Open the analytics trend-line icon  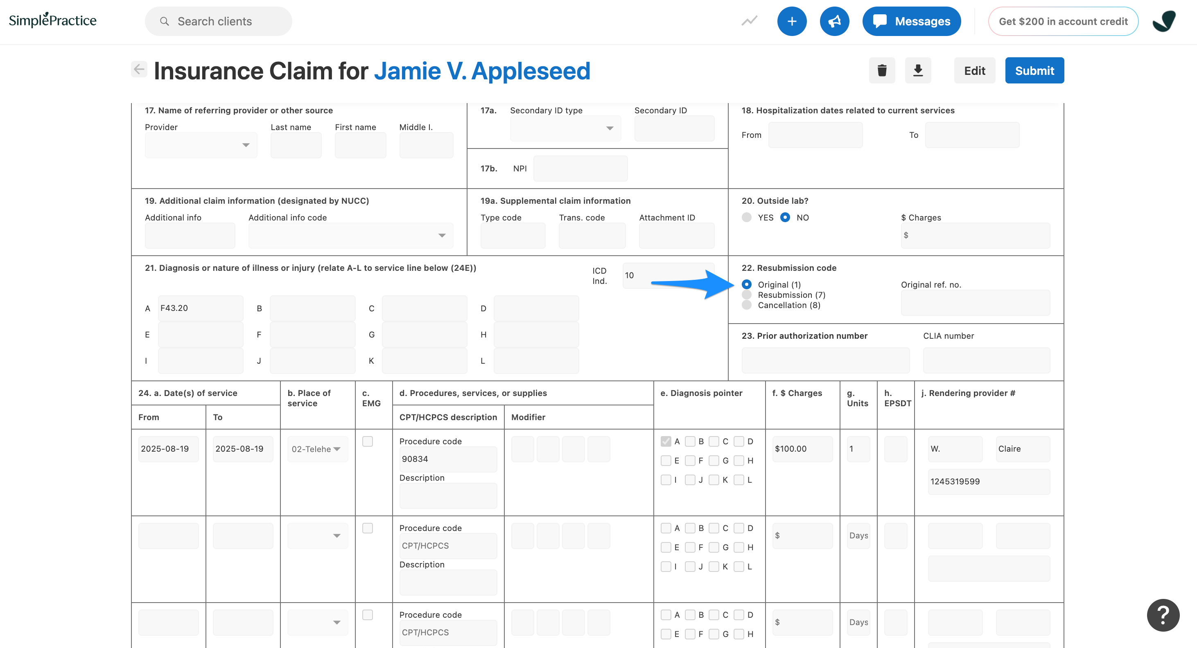[749, 21]
